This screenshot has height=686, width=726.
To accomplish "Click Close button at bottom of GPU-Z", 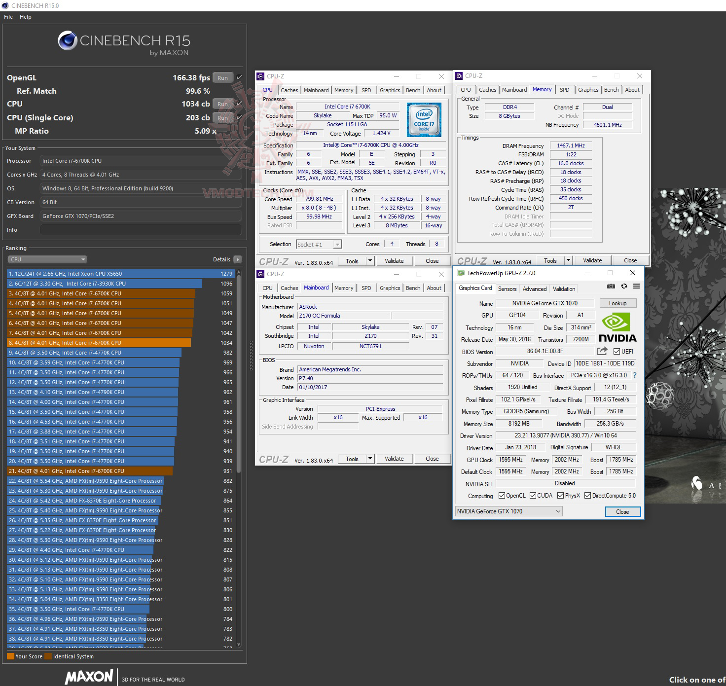I will coord(622,512).
